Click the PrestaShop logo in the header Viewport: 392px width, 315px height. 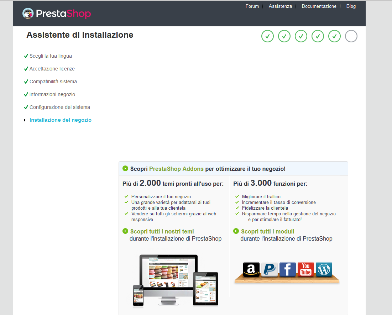pos(57,13)
